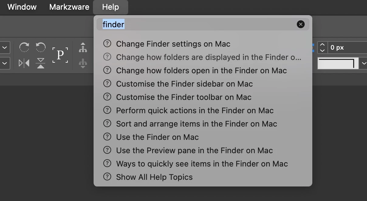Click the Help menu
The height and width of the screenshot is (201, 367).
pos(110,7)
